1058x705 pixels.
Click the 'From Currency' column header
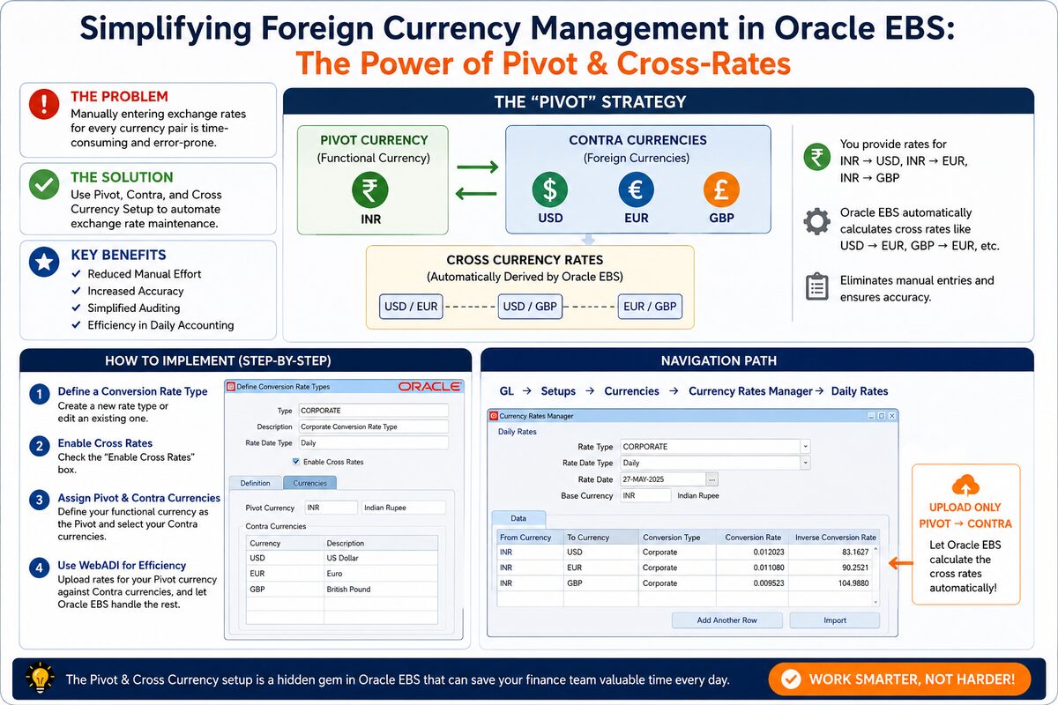[530, 538]
